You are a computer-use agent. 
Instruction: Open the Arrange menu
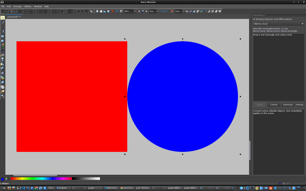click(x=17, y=6)
